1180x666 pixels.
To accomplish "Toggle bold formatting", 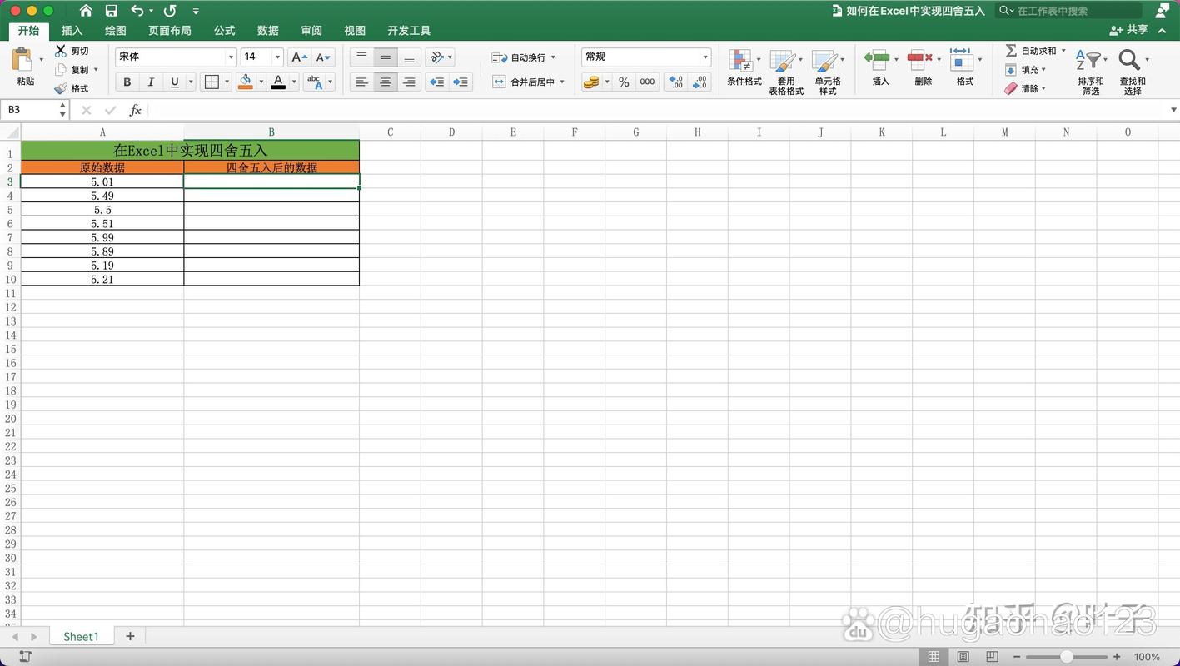I will [x=127, y=82].
